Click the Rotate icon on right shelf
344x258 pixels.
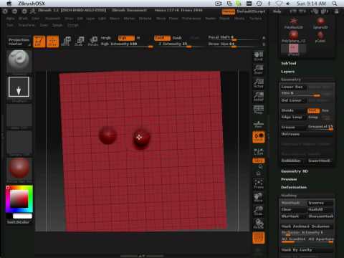259,224
